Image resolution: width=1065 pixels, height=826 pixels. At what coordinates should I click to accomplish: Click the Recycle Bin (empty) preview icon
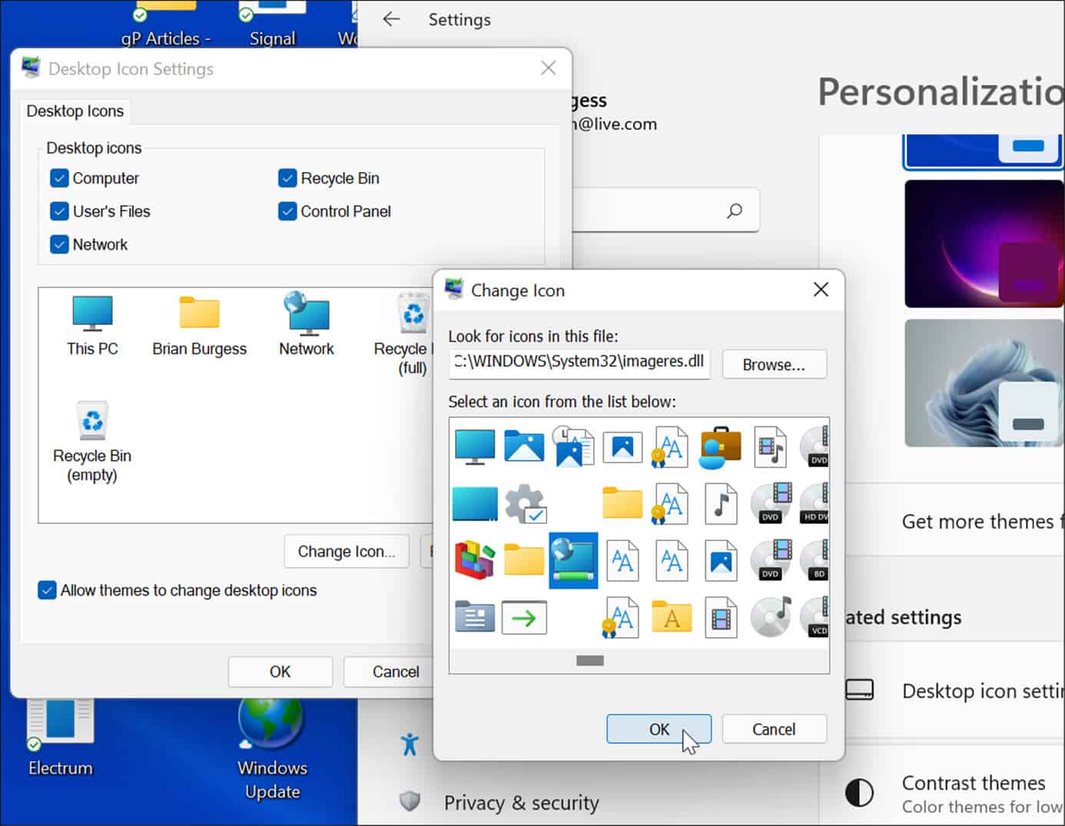(x=91, y=420)
